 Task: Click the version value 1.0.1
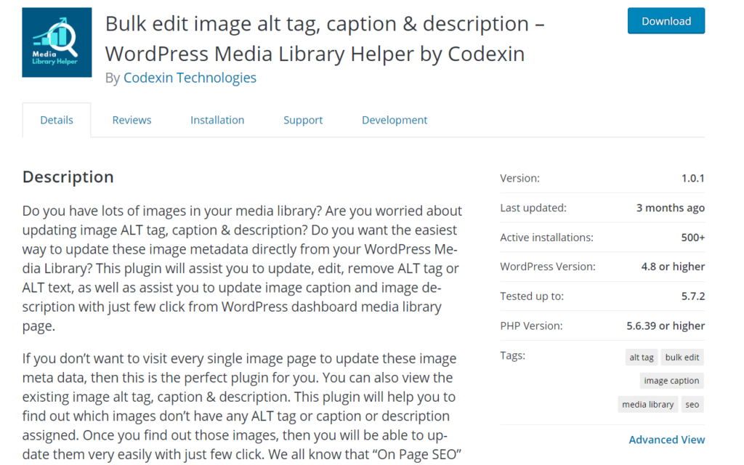(x=692, y=179)
